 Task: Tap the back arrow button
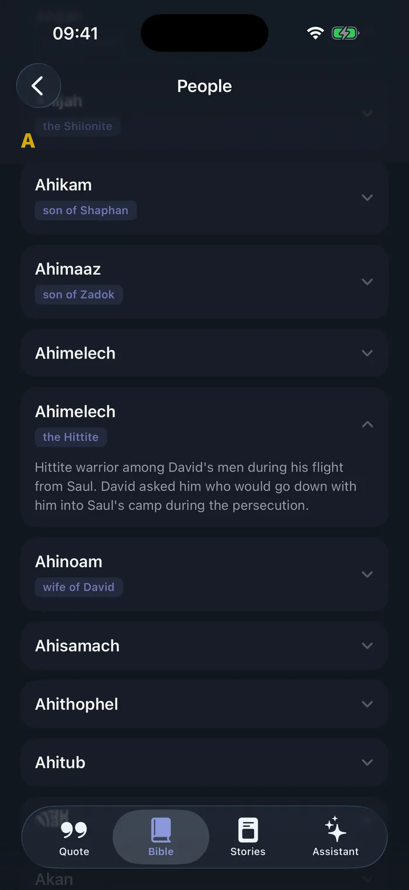39,86
